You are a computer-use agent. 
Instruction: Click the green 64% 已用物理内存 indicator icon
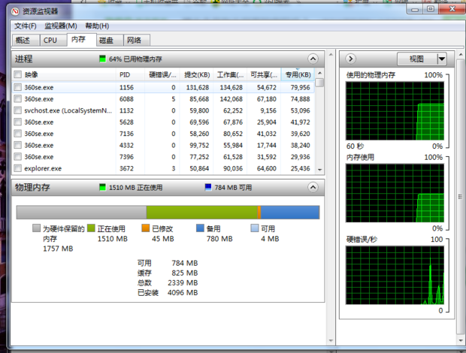(102, 59)
